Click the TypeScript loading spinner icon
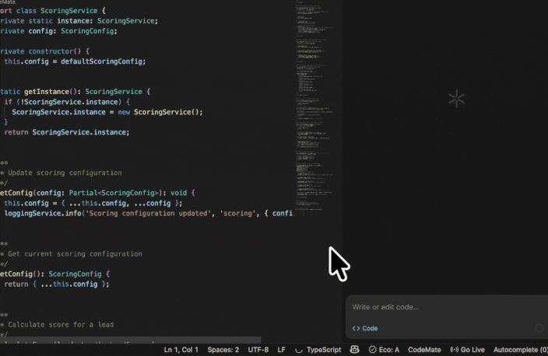 298,350
